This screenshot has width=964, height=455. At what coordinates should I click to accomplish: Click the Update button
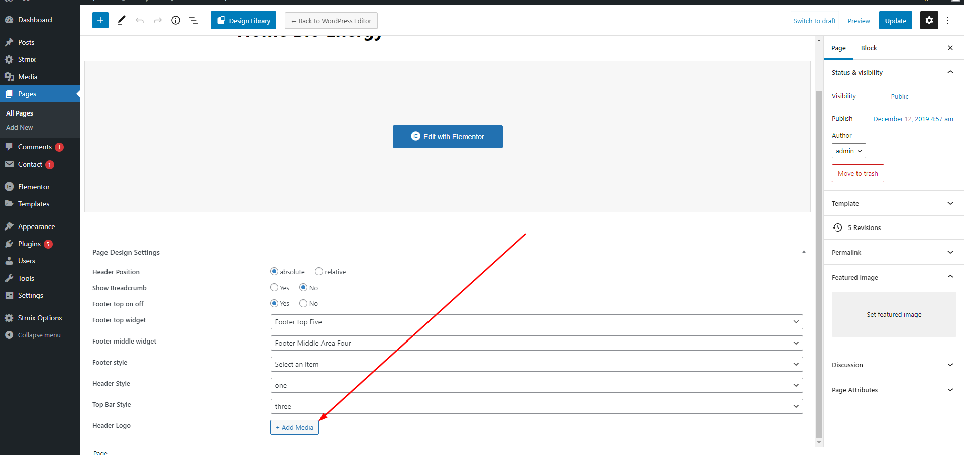896,20
